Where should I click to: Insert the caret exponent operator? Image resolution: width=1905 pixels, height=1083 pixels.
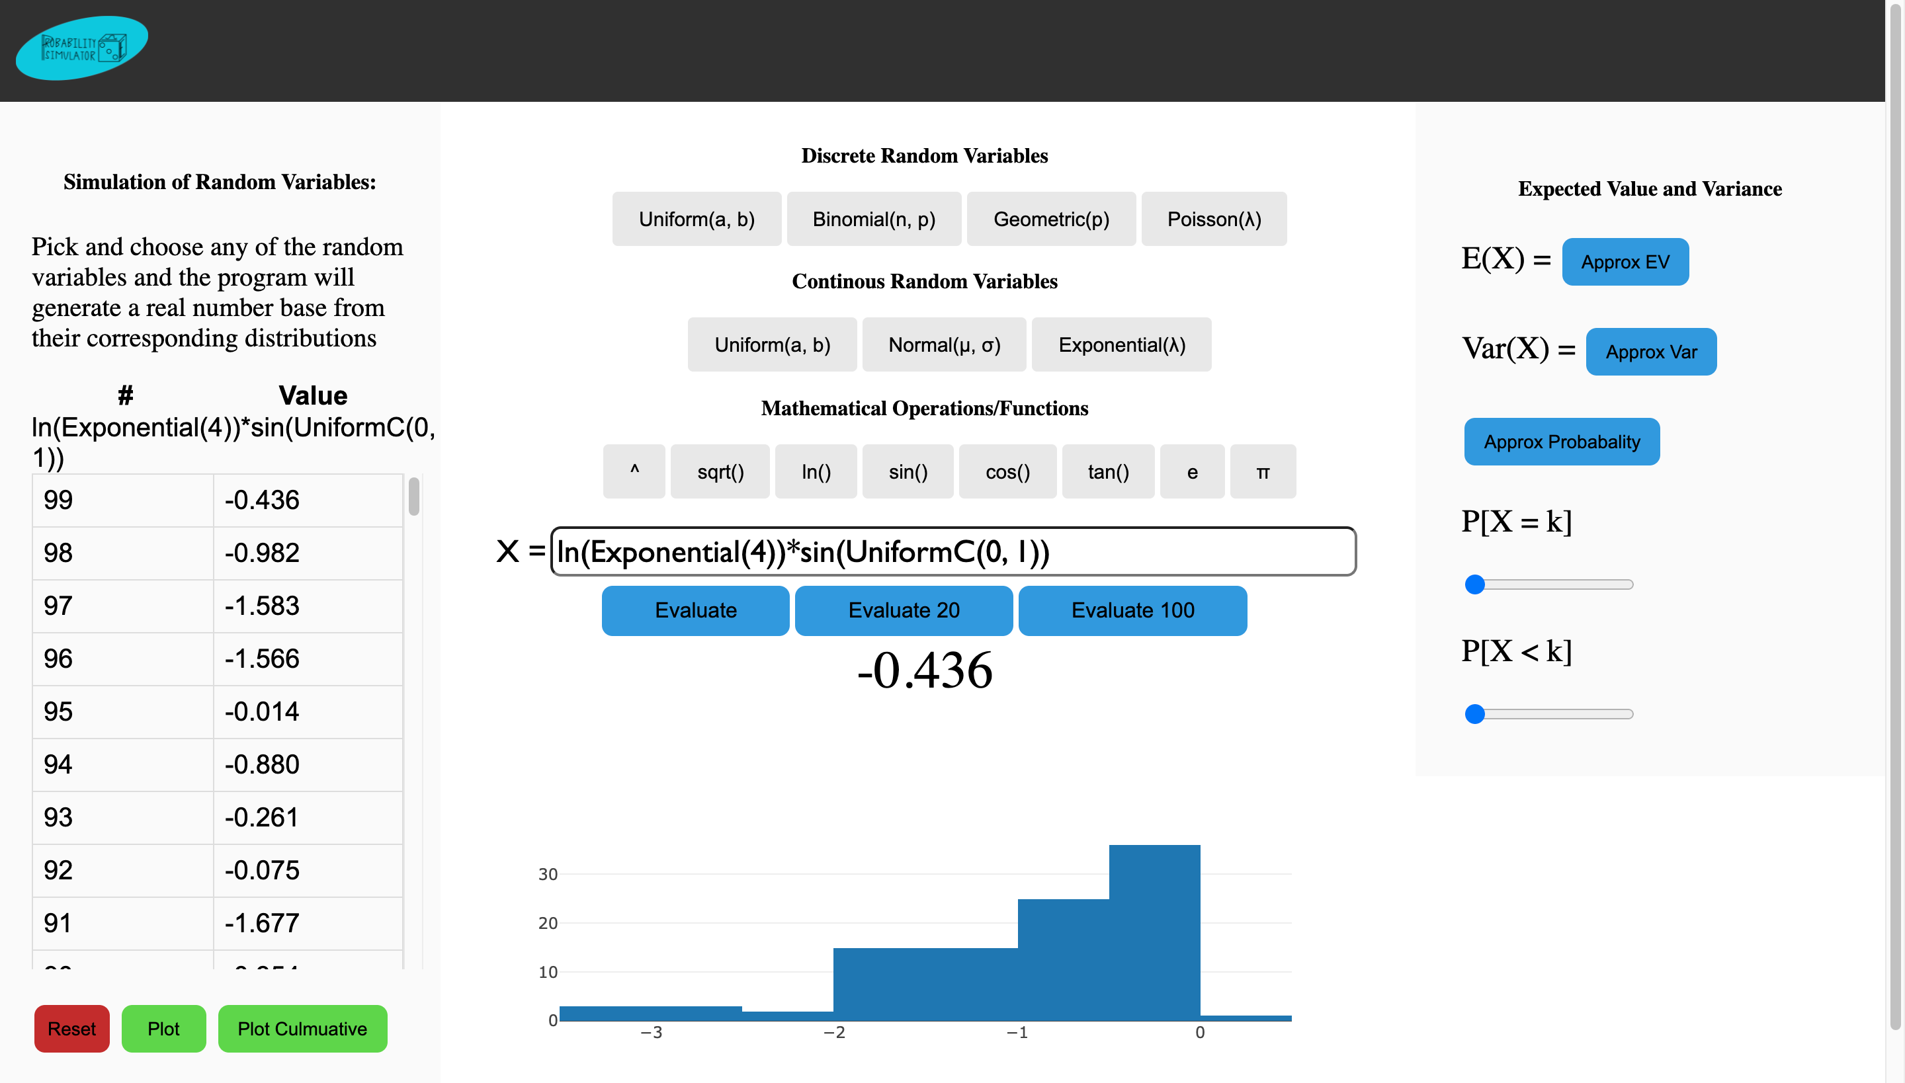pyautogui.click(x=634, y=471)
